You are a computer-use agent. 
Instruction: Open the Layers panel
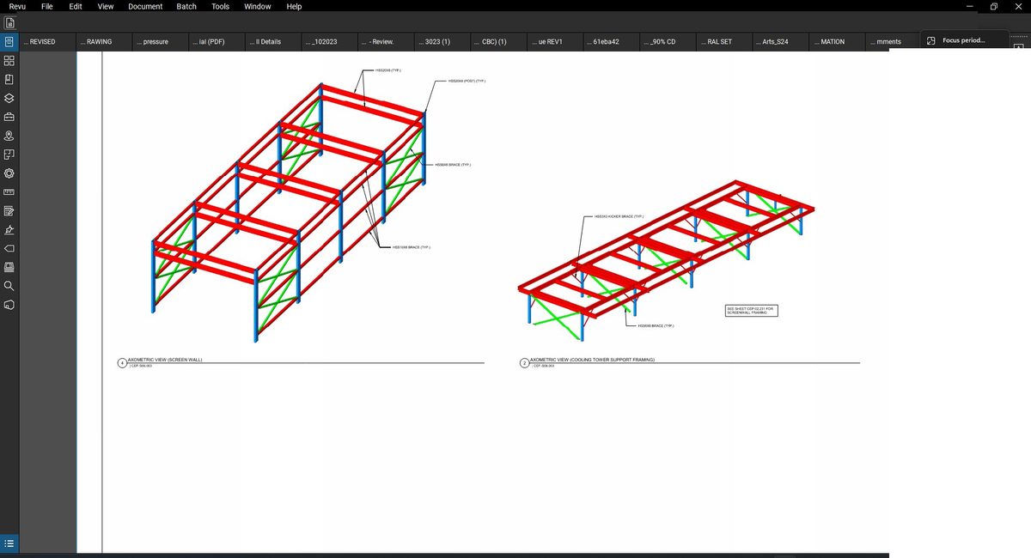(x=9, y=97)
